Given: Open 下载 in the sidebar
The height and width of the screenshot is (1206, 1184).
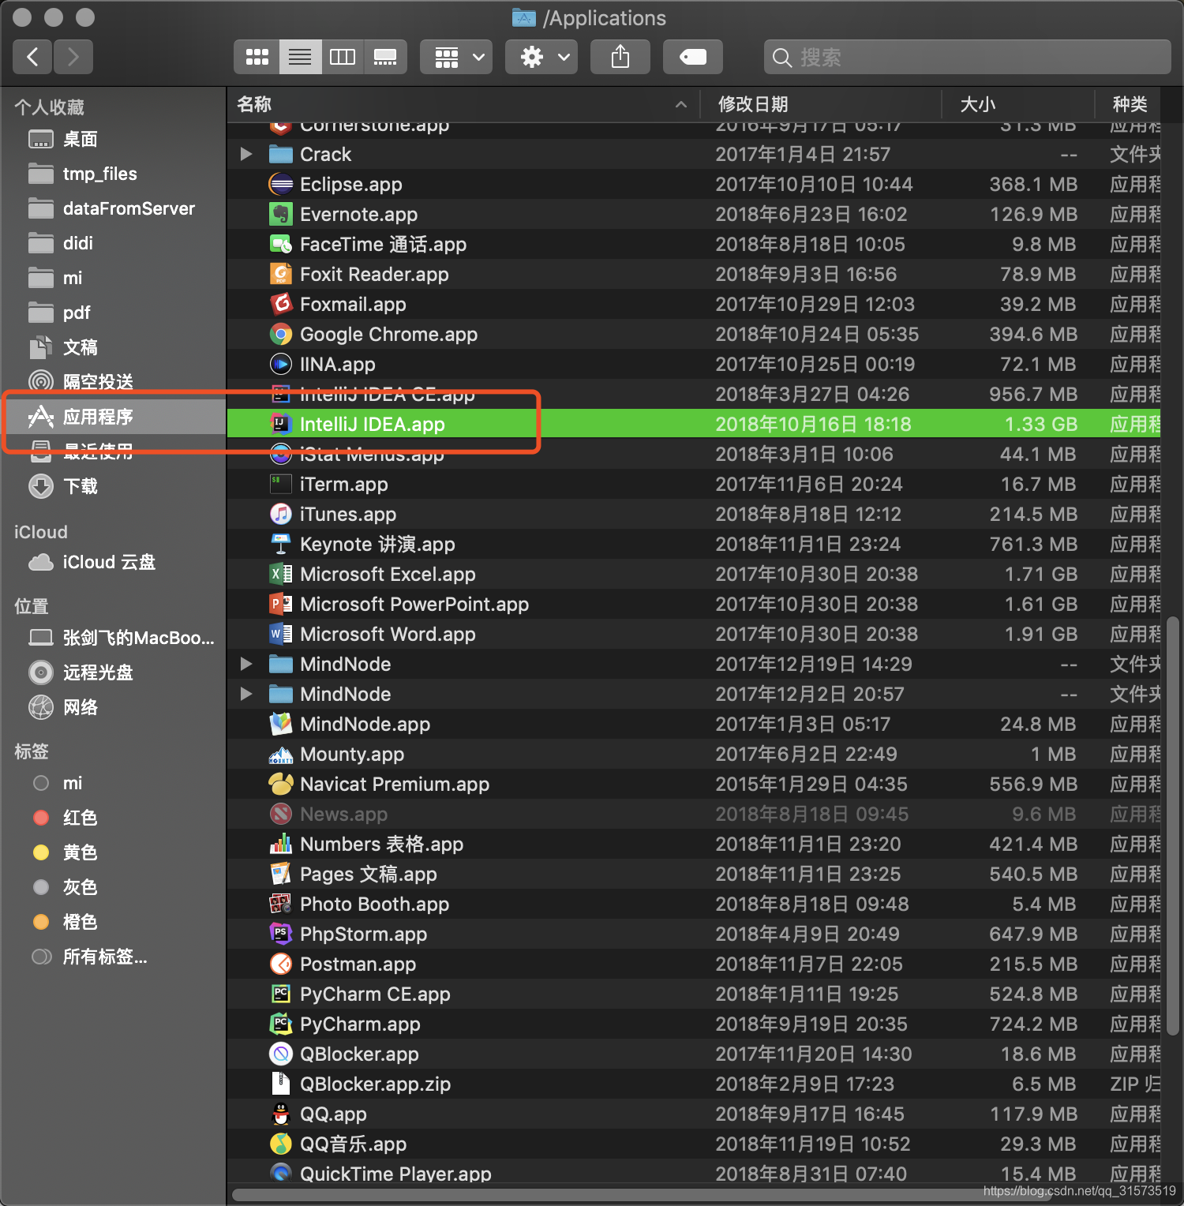Looking at the screenshot, I should tap(114, 486).
